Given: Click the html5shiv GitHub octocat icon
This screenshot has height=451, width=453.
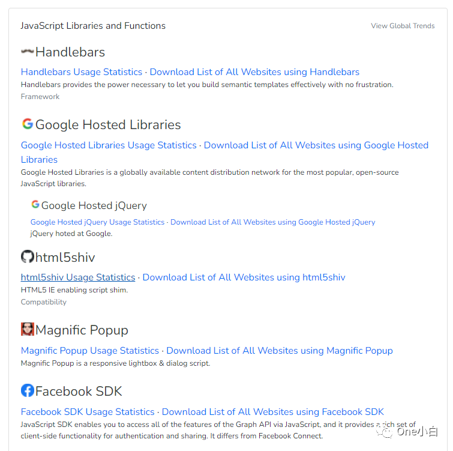Looking at the screenshot, I should pos(28,257).
